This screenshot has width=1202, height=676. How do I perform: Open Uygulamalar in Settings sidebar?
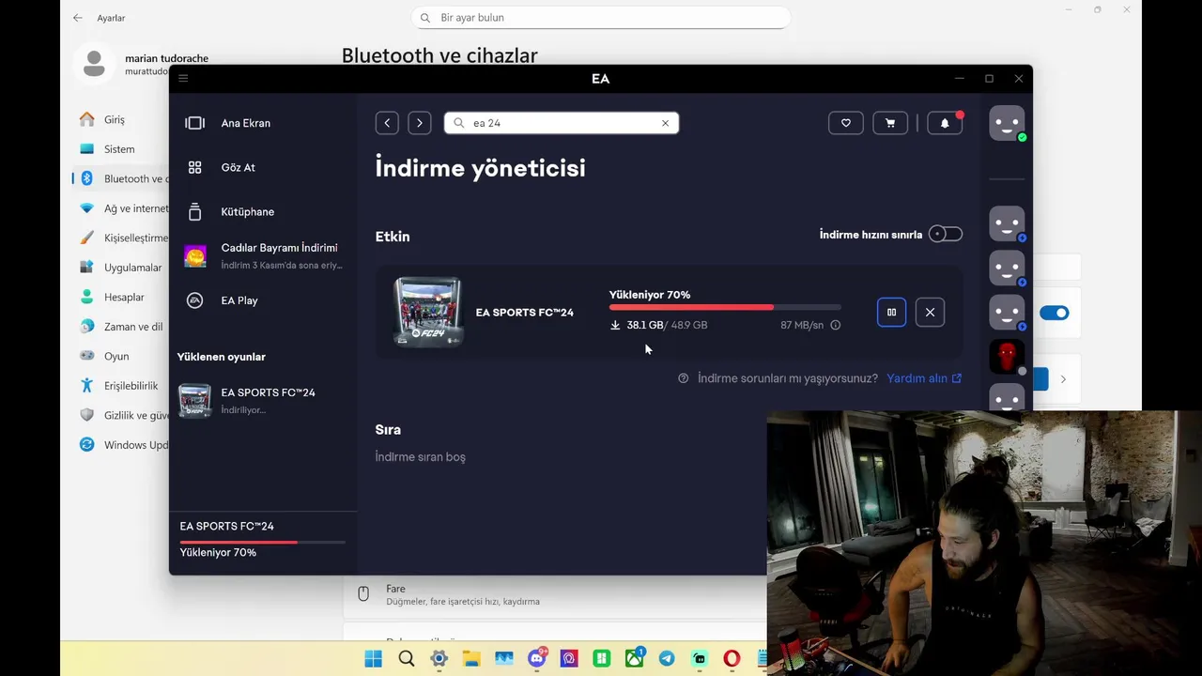[122, 268]
